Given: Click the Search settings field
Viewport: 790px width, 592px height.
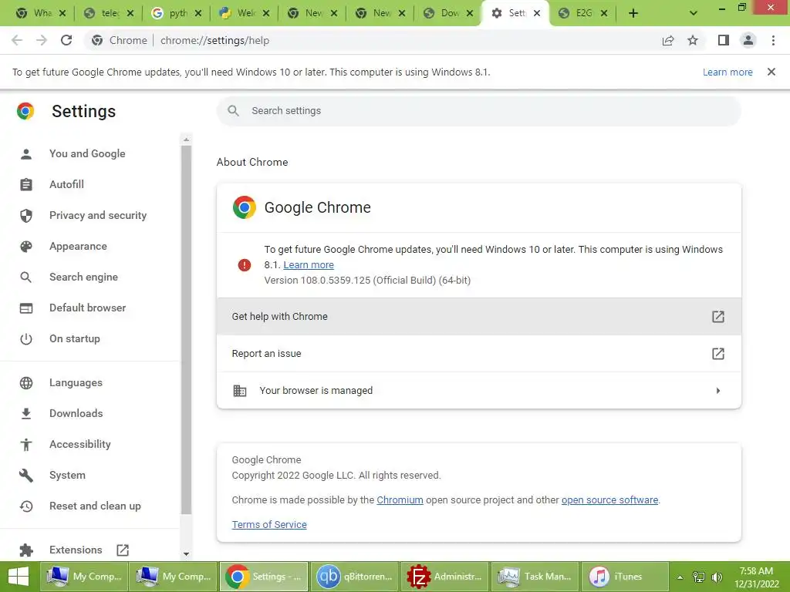Looking at the screenshot, I should point(478,111).
